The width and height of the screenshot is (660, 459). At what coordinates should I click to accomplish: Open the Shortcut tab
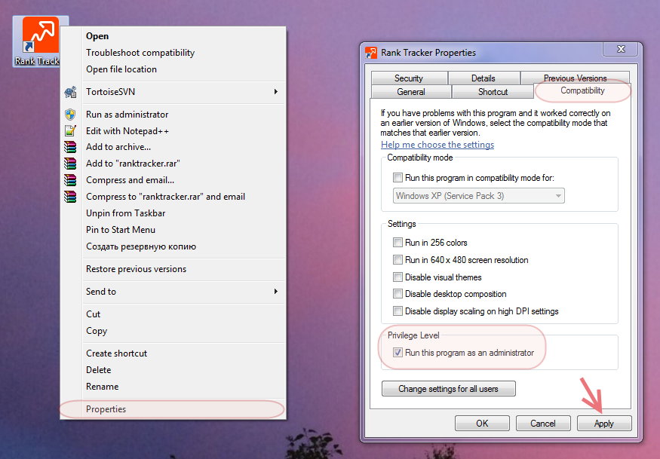[493, 92]
